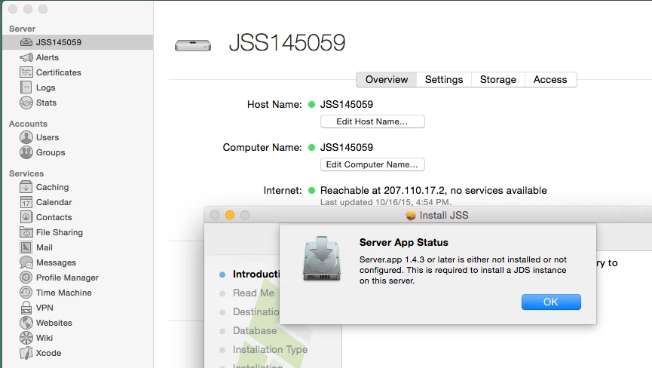
Task: Click the Server sidebar section header
Action: click(x=22, y=29)
